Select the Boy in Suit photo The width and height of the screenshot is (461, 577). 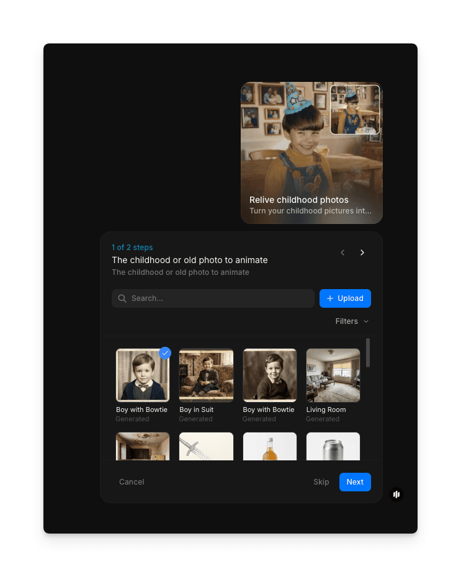[206, 375]
